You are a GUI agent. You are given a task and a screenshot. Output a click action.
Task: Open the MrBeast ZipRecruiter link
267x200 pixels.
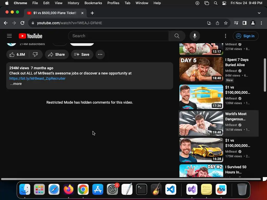[38, 78]
